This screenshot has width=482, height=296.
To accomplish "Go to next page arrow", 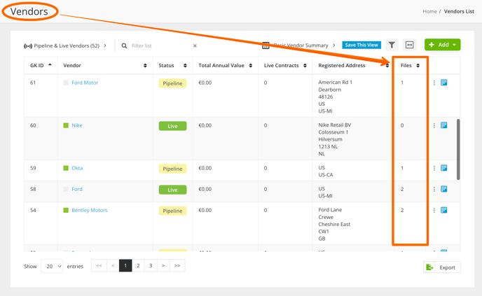I will (x=163, y=266).
